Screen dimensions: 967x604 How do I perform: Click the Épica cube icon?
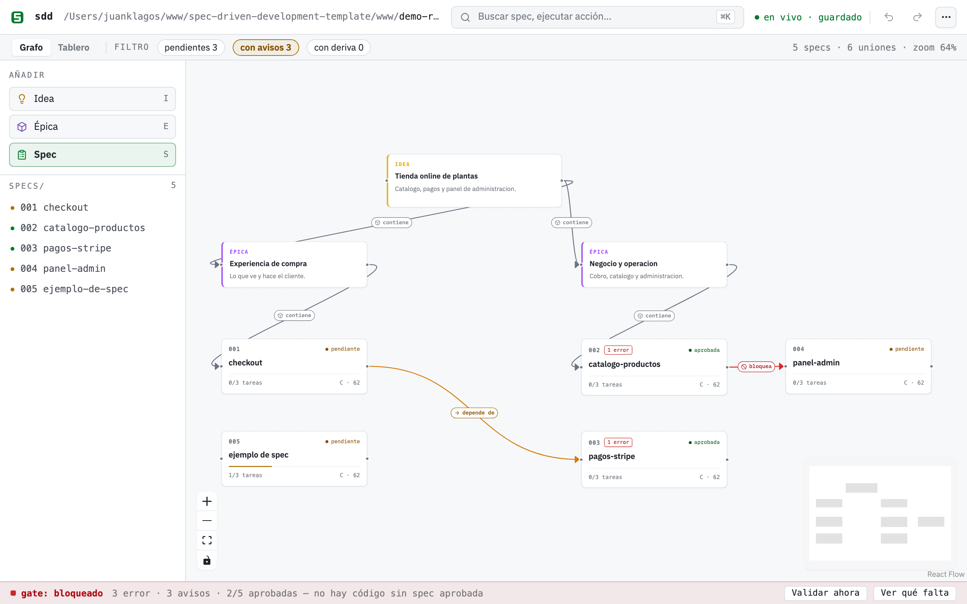pos(22,126)
